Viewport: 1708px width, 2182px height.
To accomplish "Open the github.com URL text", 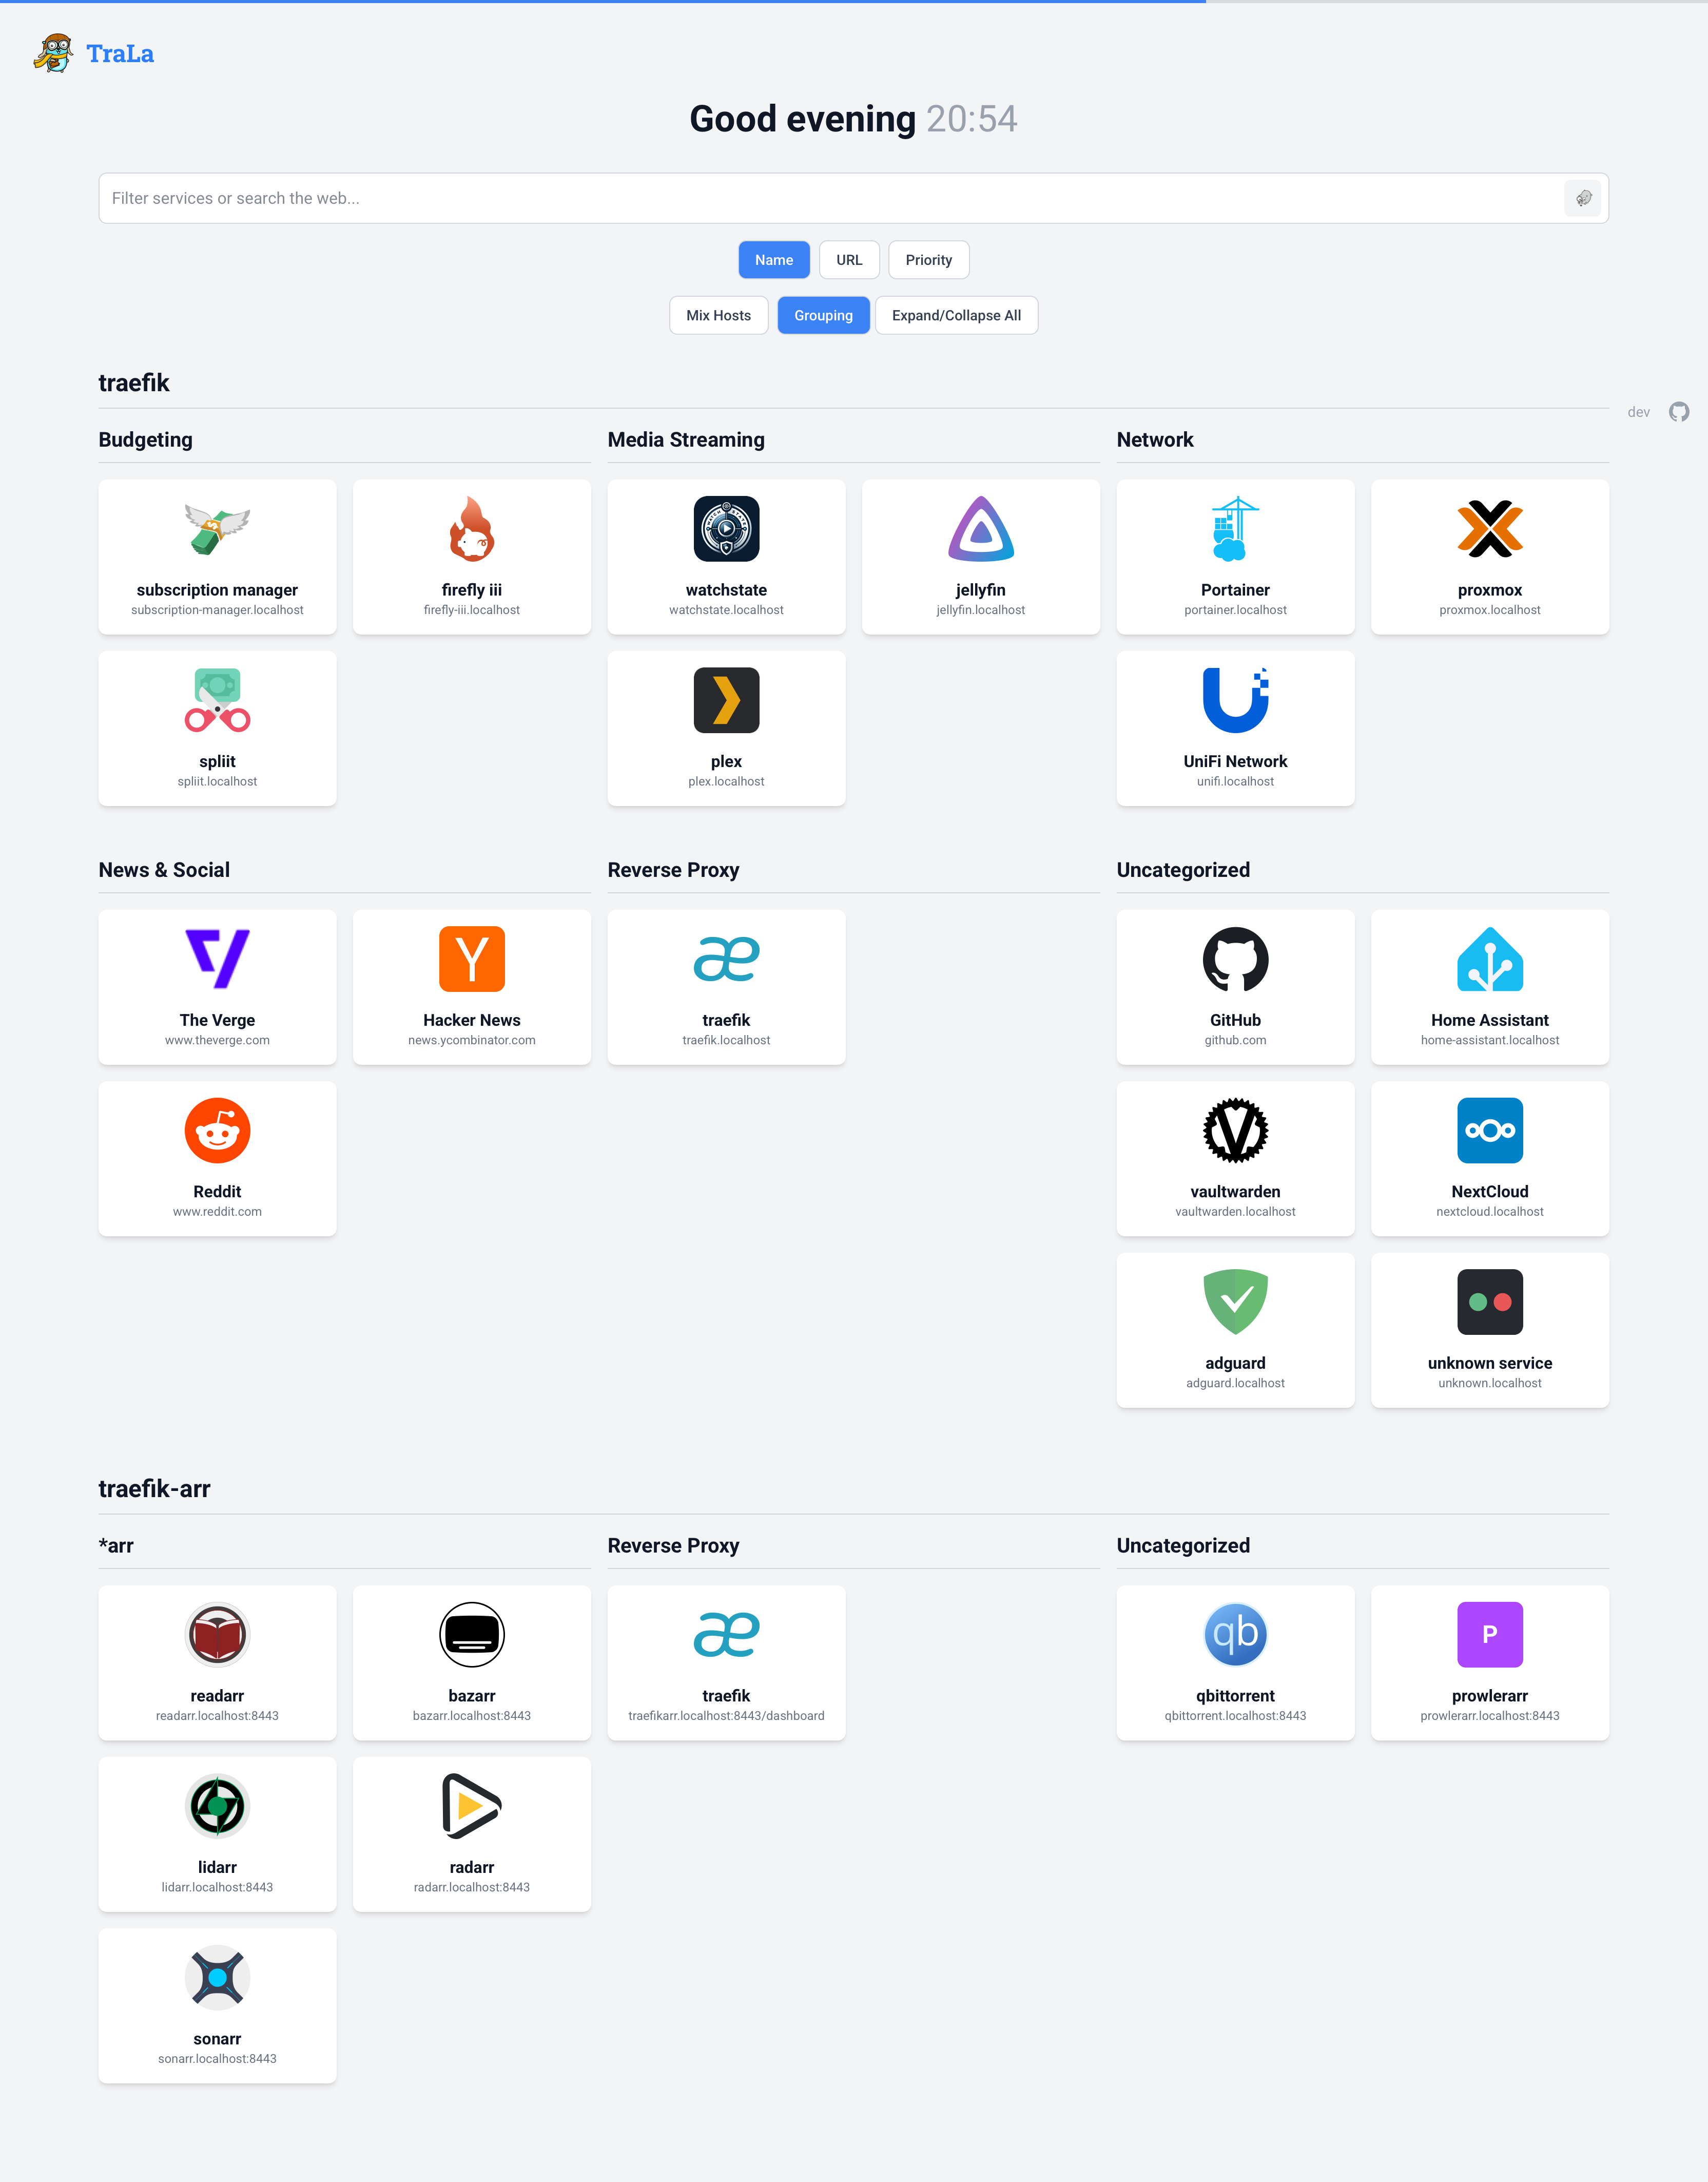I will (1235, 1041).
